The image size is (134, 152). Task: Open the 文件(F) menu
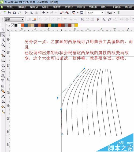[x=10, y=7]
